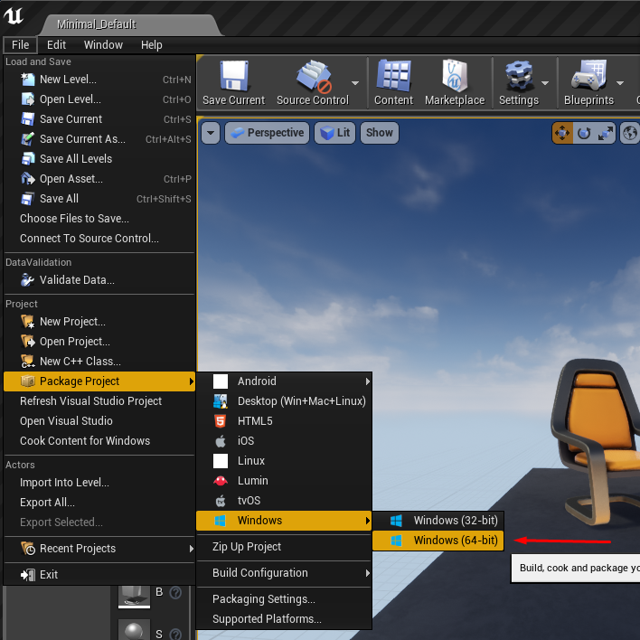This screenshot has width=640, height=640.
Task: Select Desktop (Win+Mac+Linux) packaging option
Action: point(284,401)
